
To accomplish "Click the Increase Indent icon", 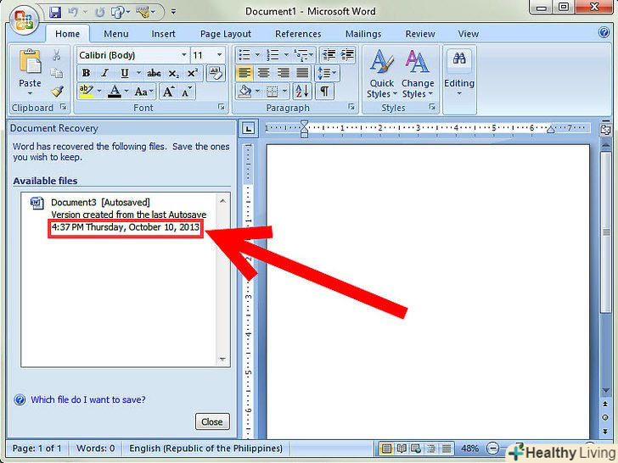I will pos(347,55).
